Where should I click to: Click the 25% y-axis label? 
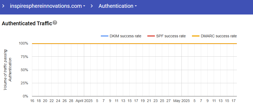tap(24, 83)
